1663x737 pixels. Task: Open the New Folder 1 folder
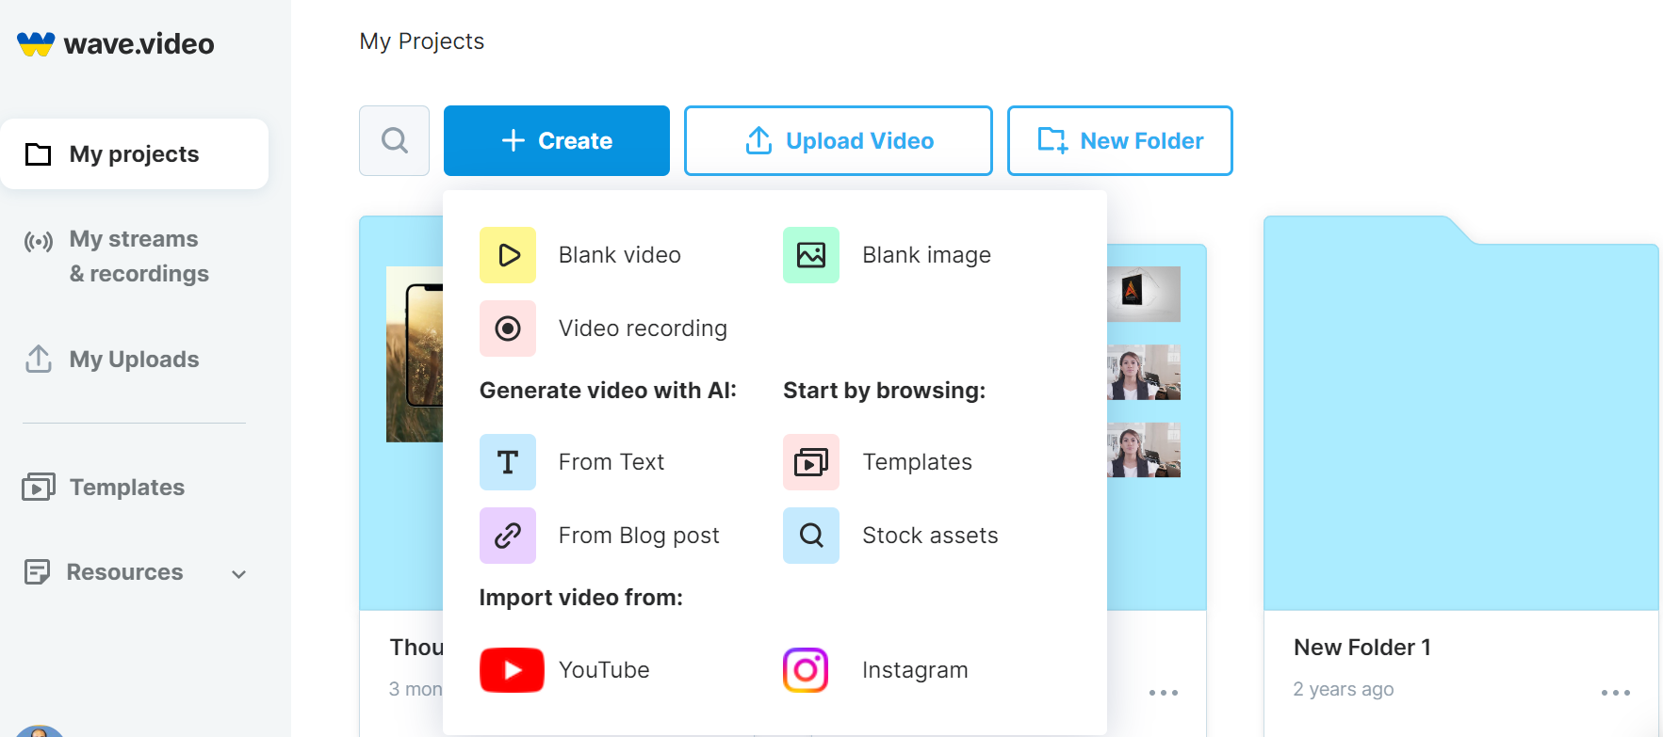coord(1460,413)
